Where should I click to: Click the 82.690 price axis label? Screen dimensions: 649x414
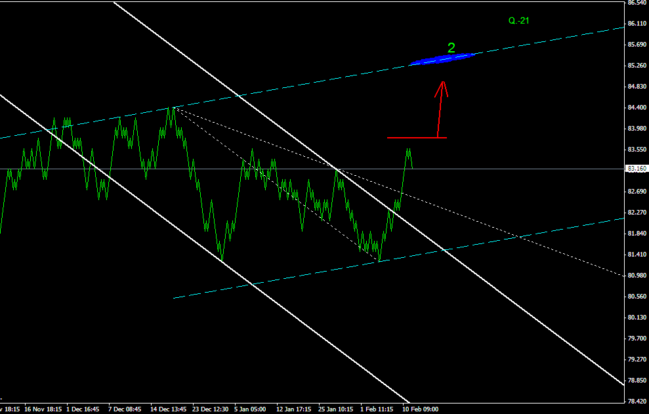pyautogui.click(x=637, y=192)
